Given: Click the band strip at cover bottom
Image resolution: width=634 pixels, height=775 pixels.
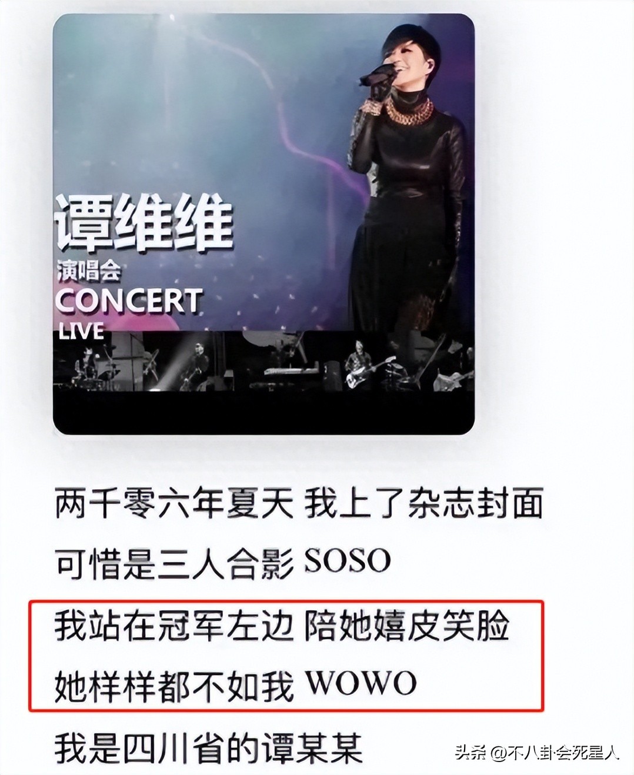Looking at the screenshot, I should point(263,362).
